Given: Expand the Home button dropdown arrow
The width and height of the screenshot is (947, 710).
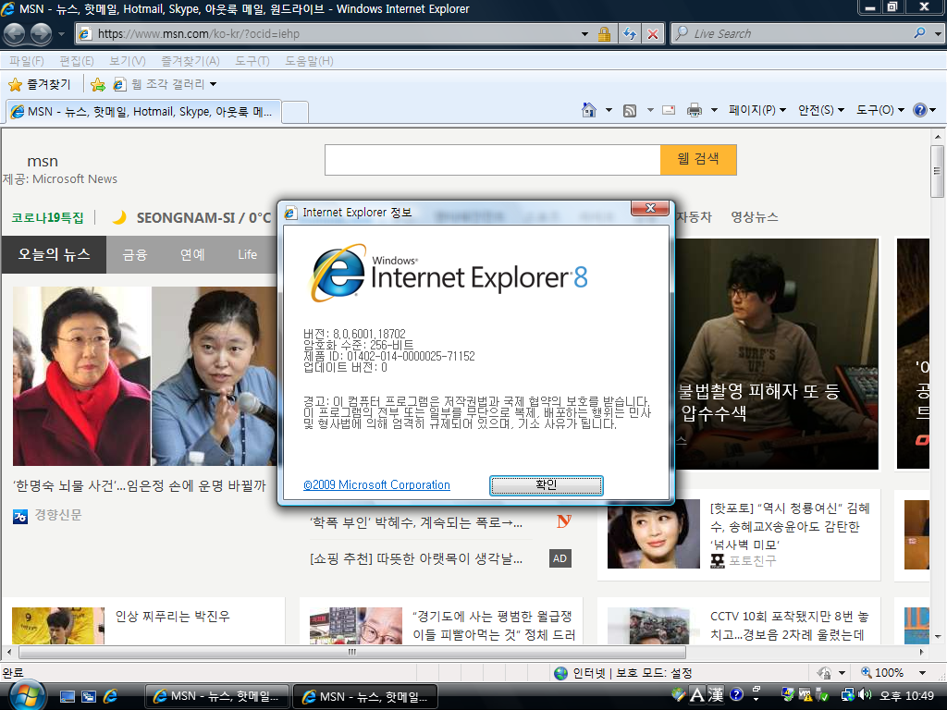Looking at the screenshot, I should tap(609, 111).
